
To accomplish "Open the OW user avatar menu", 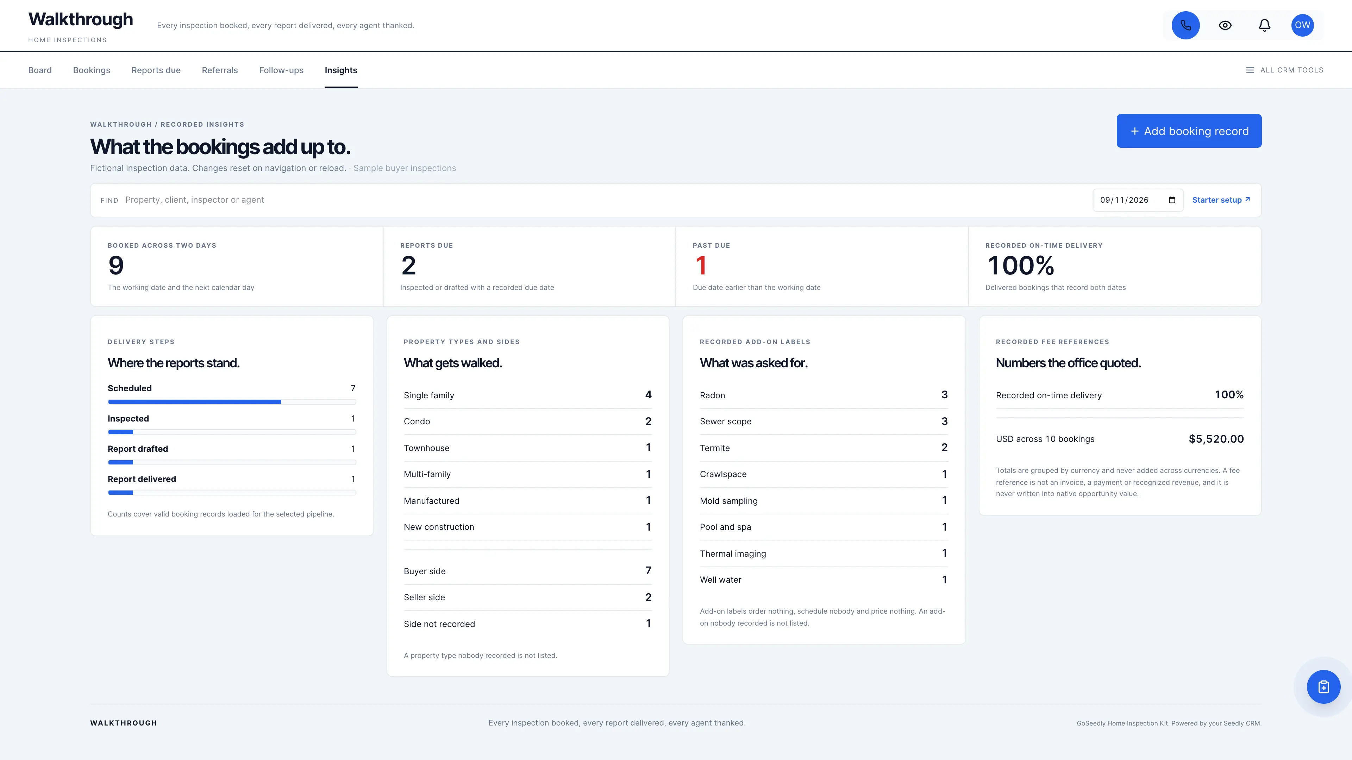I will click(1302, 25).
